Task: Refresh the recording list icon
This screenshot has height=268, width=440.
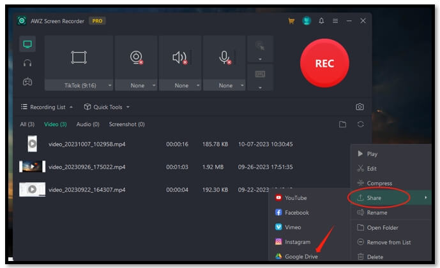Action: 361,124
